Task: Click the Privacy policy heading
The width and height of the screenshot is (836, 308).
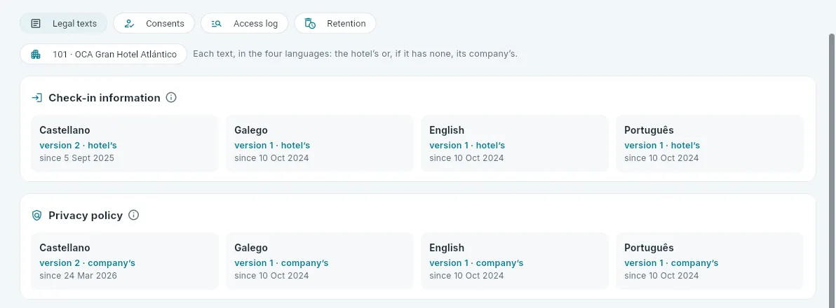Action: (86, 216)
